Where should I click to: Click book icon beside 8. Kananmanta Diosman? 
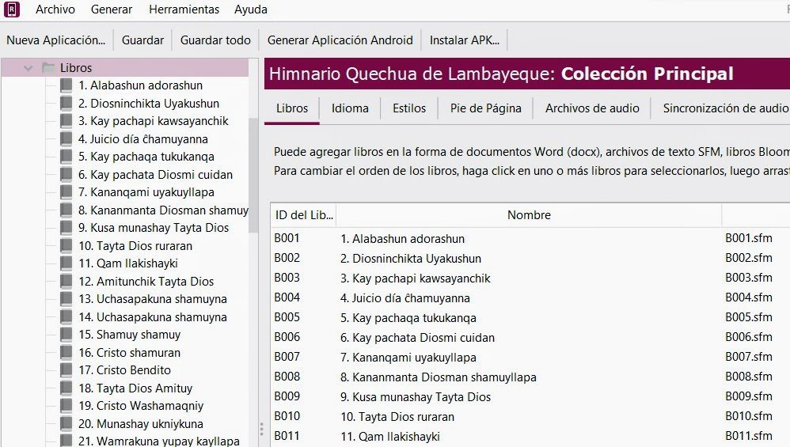click(x=66, y=210)
